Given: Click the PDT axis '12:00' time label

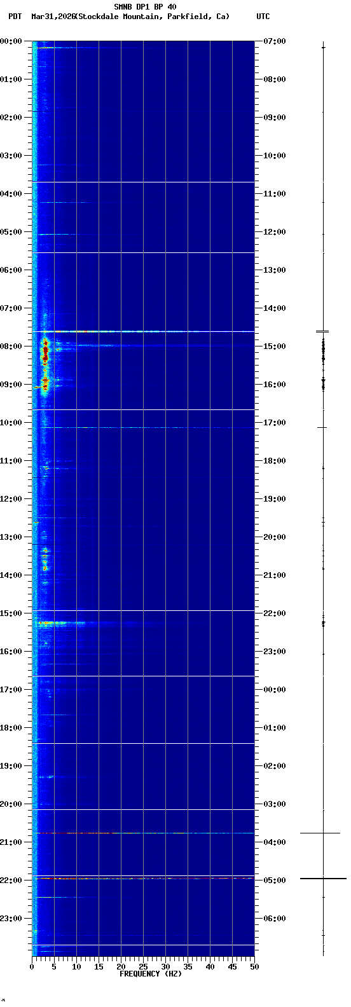Looking at the screenshot, I should tap(11, 499).
